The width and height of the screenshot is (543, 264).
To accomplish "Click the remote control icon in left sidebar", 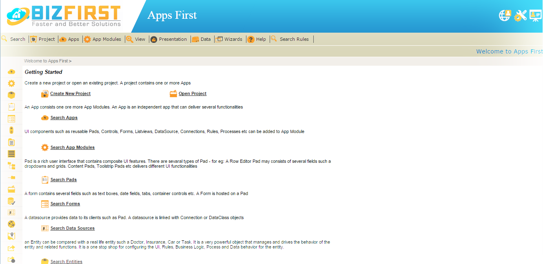I will (11, 131).
